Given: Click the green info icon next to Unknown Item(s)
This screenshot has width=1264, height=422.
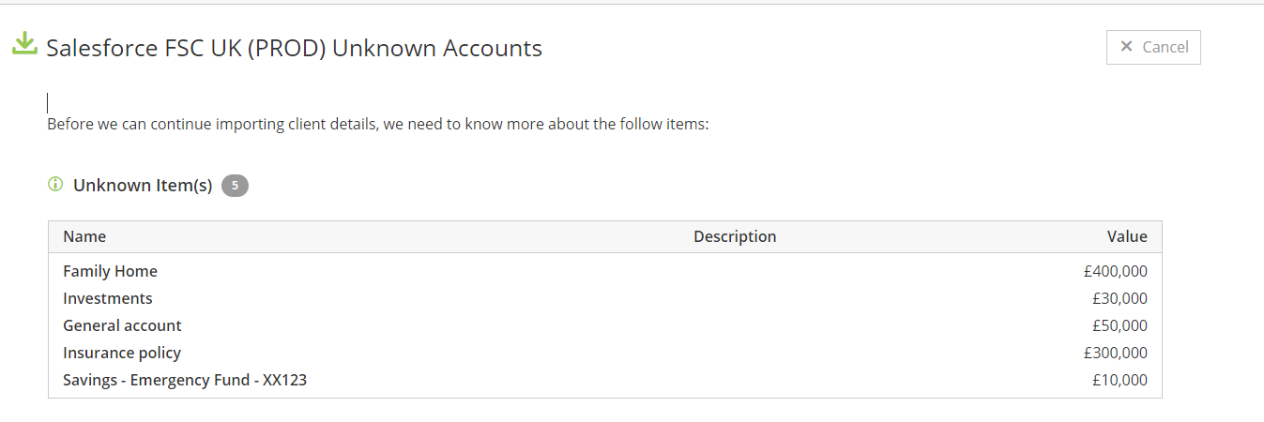Looking at the screenshot, I should pyautogui.click(x=54, y=185).
